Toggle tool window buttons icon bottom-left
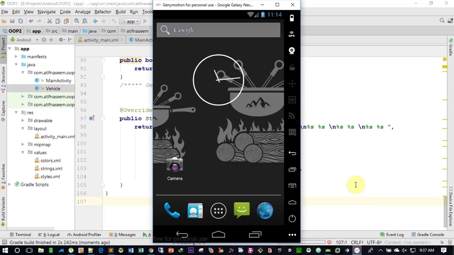The width and height of the screenshot is (454, 255). click(4, 242)
